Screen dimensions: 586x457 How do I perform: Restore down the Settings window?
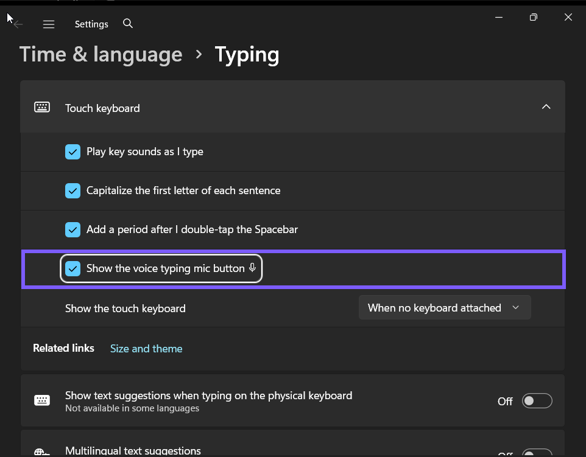(533, 17)
